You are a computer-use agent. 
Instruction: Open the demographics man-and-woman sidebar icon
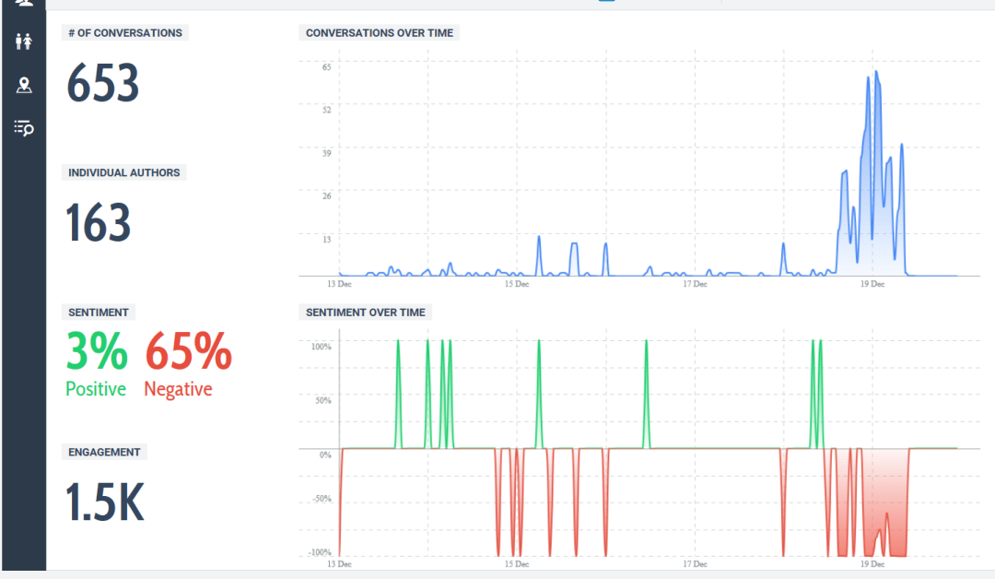[24, 41]
